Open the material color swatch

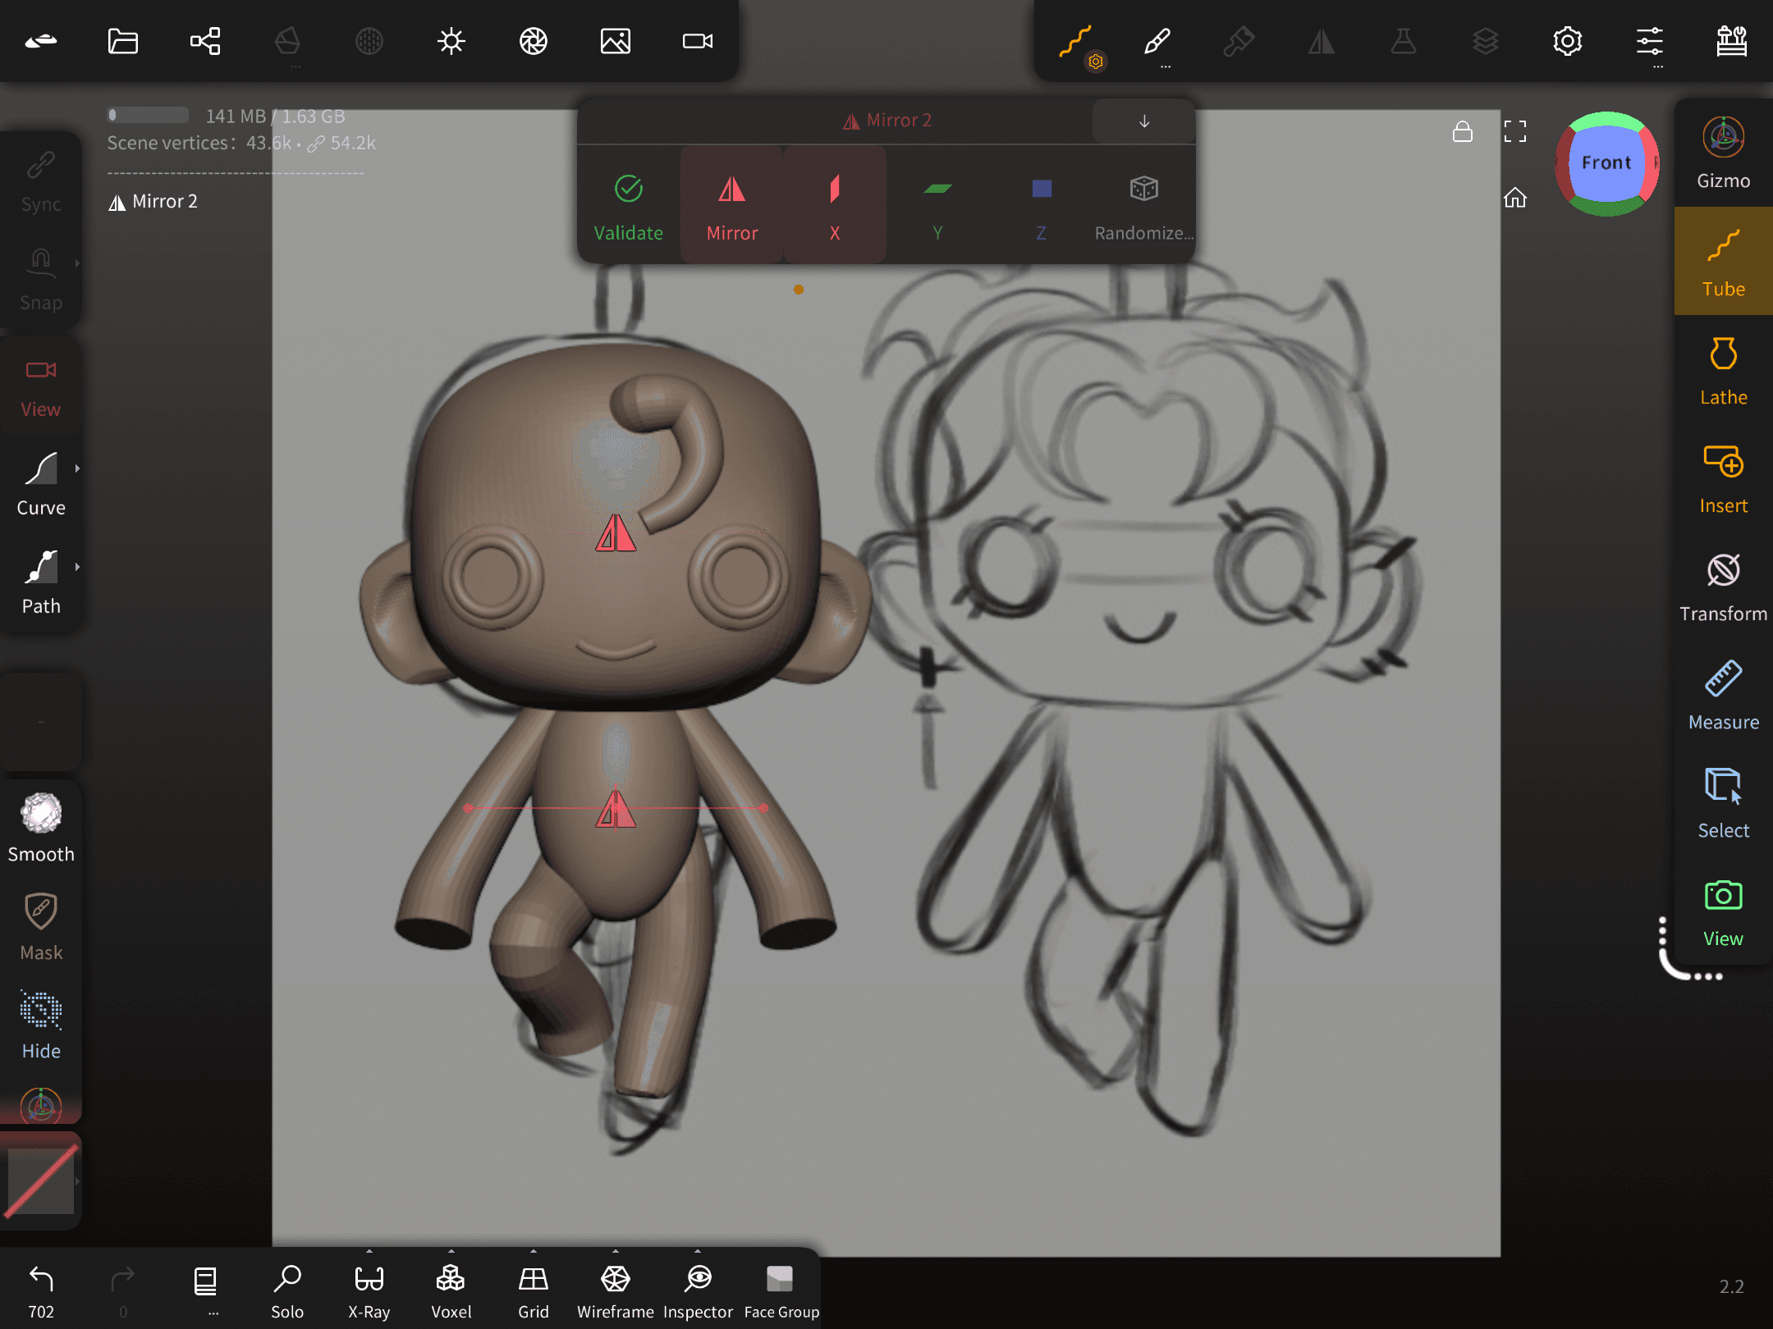[x=41, y=1181]
